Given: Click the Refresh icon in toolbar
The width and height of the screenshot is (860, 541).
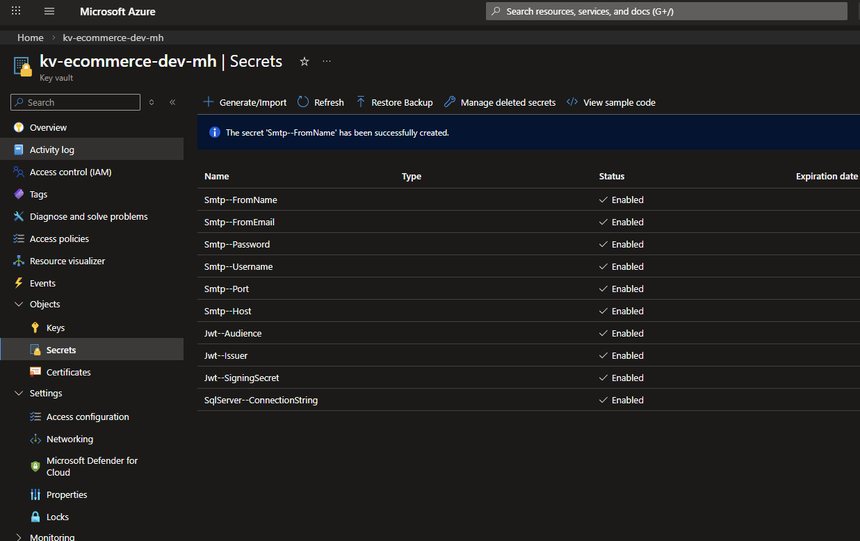Looking at the screenshot, I should (x=303, y=102).
